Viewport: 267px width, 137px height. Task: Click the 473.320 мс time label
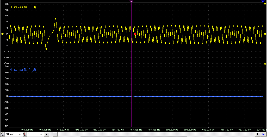[63, 129]
